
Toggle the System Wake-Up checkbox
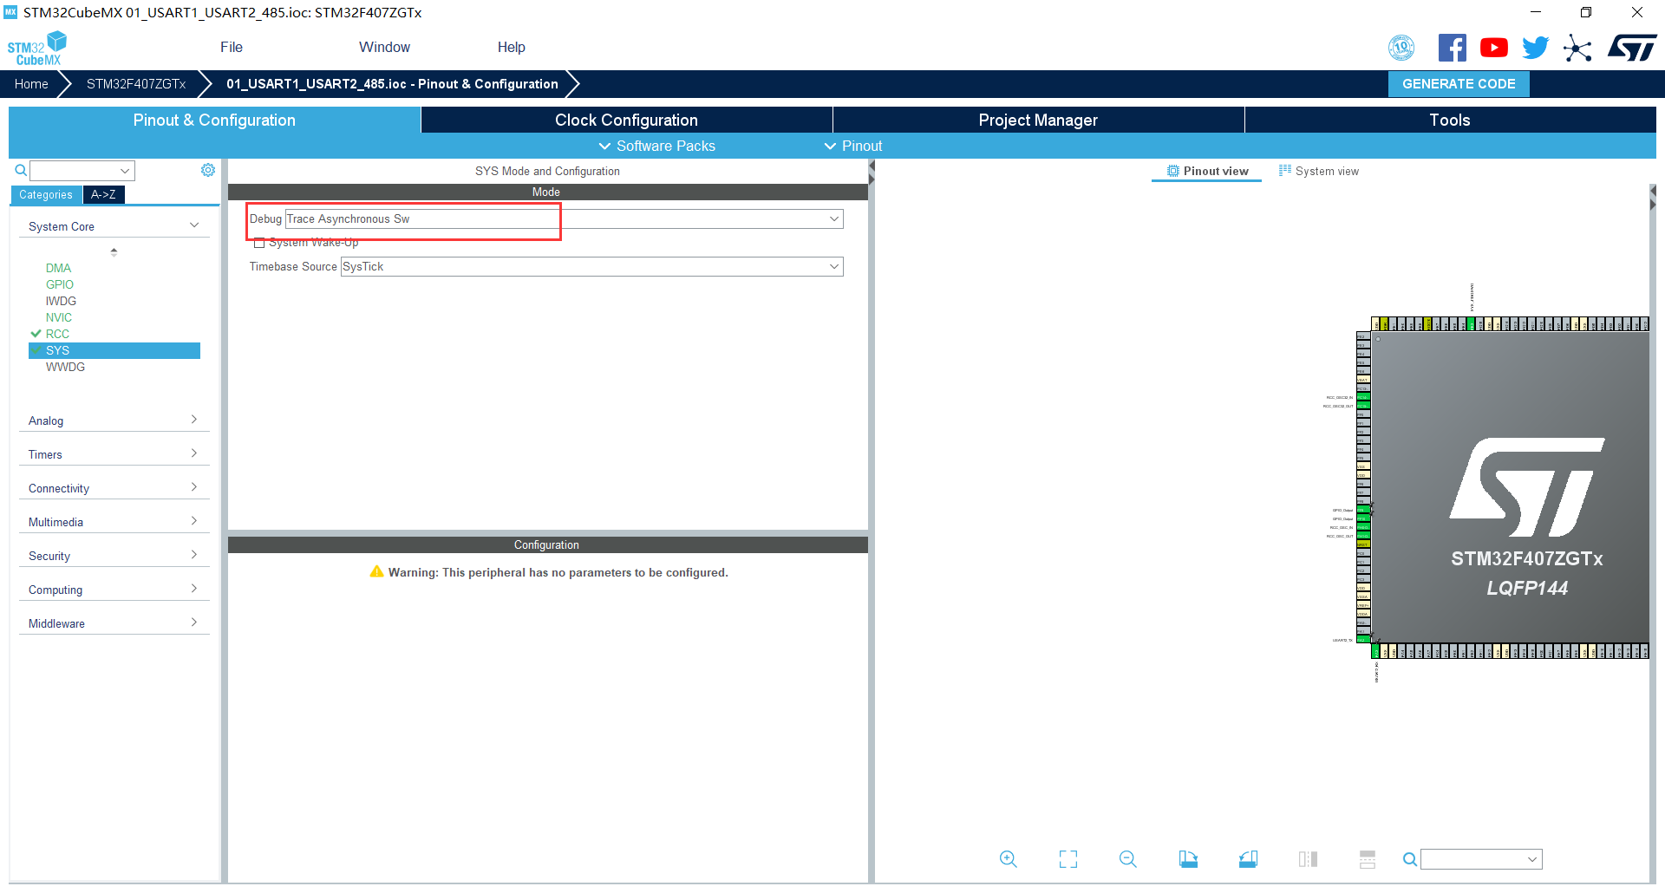click(x=259, y=243)
